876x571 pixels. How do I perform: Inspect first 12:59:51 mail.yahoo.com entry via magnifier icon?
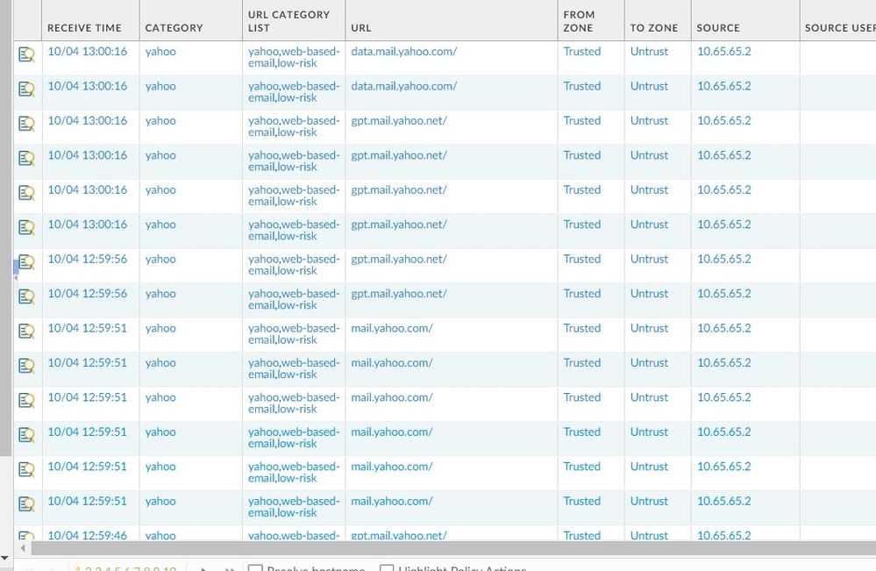pyautogui.click(x=26, y=332)
